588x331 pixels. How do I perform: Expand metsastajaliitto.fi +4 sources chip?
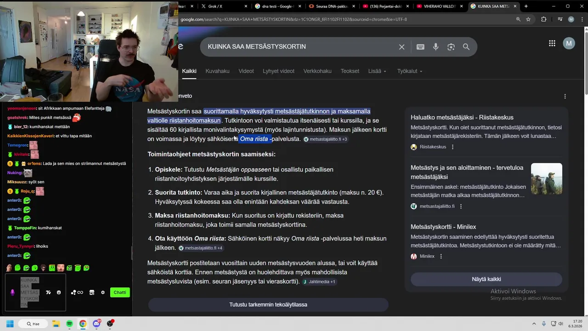200,248
